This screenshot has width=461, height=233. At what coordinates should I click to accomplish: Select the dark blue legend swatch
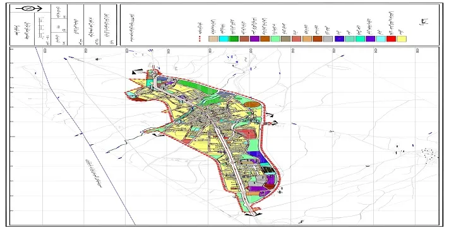point(339,38)
